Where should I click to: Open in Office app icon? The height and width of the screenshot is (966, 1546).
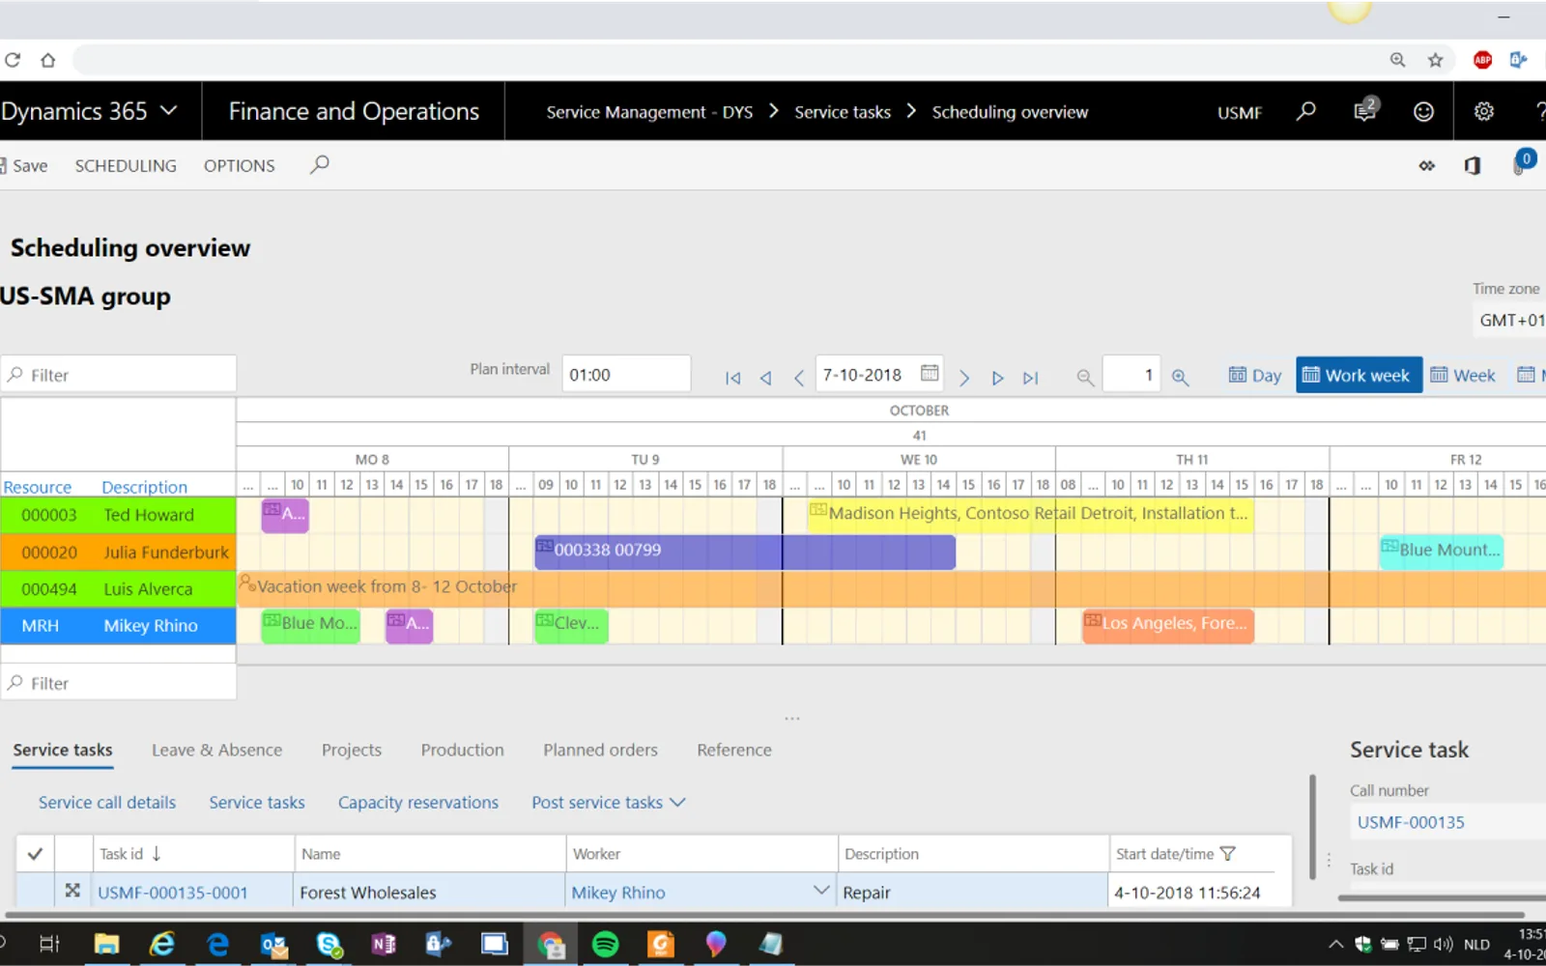tap(1472, 166)
